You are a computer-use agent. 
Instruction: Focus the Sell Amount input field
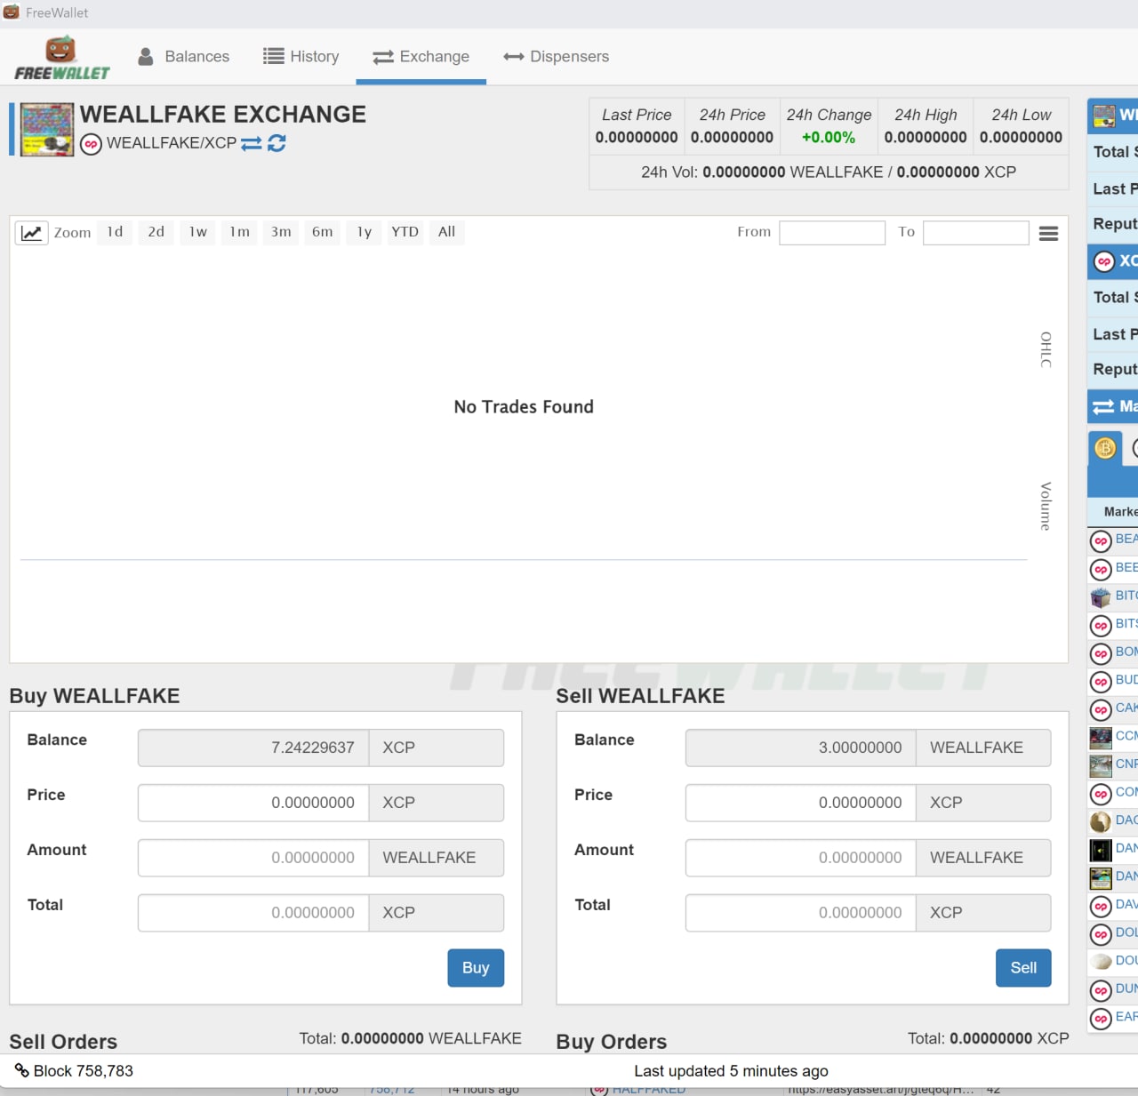[801, 858]
